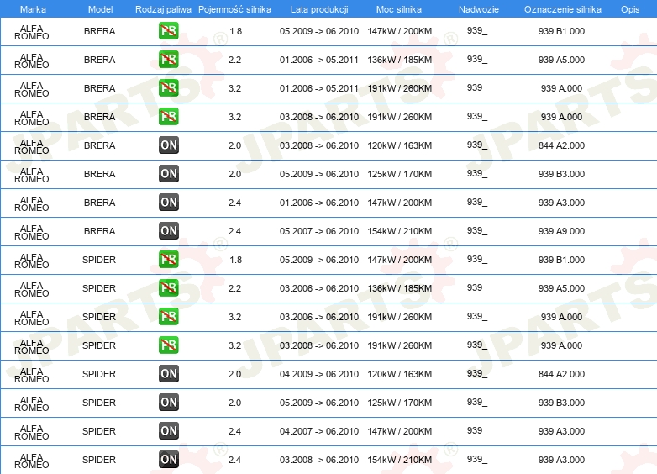Screen dimensions: 657x474
Task: Click engine code 939 A9.000
Action: tap(561, 231)
